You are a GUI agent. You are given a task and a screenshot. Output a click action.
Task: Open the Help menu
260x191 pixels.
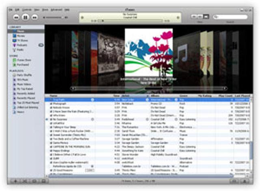click(67, 10)
